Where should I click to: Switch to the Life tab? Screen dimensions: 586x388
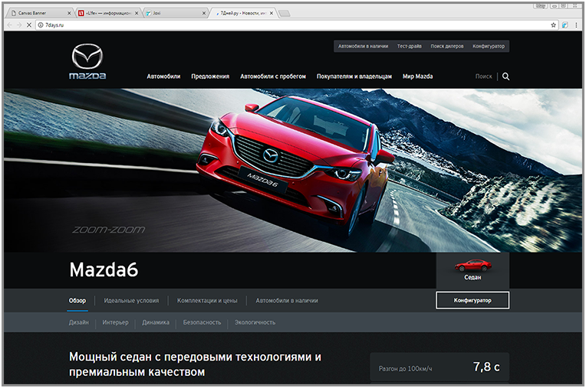(x=108, y=13)
